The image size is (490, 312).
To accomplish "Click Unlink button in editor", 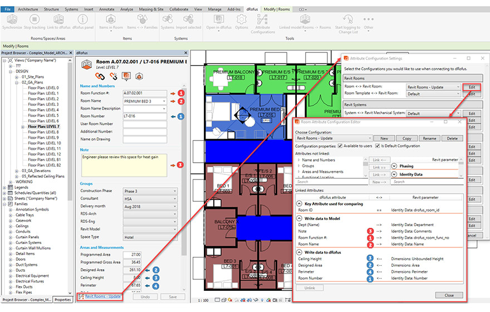I will [310, 288].
